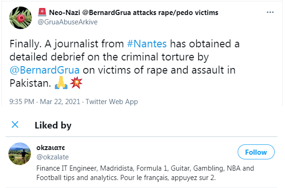
Task: Click the Liked by heading
Action: tap(52, 125)
